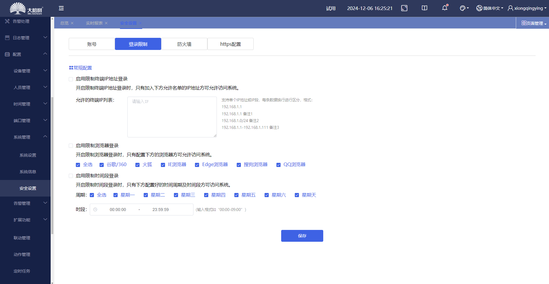The height and width of the screenshot is (284, 549).
Task: Open 页面管理 dropdown
Action: pos(532,23)
